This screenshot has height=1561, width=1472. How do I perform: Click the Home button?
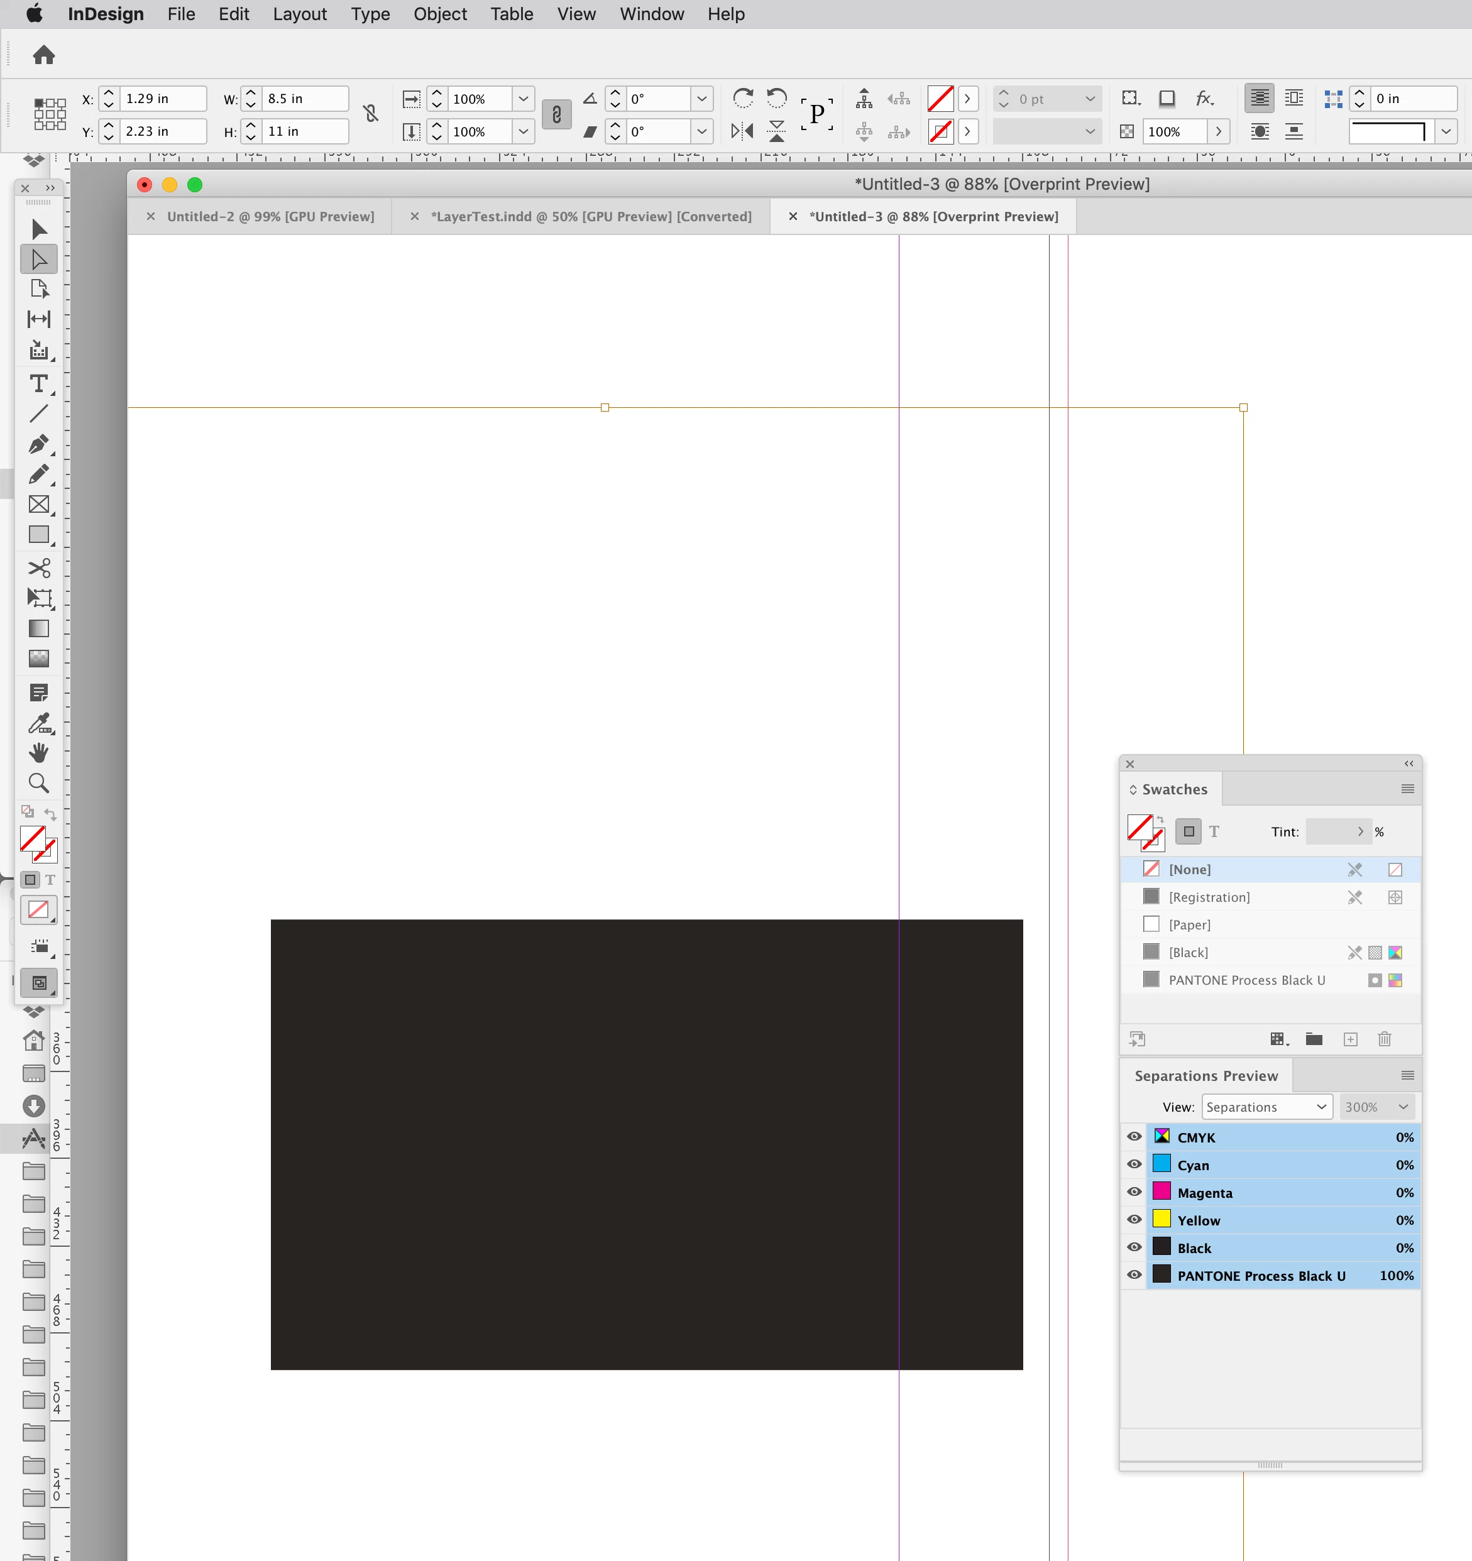point(44,55)
